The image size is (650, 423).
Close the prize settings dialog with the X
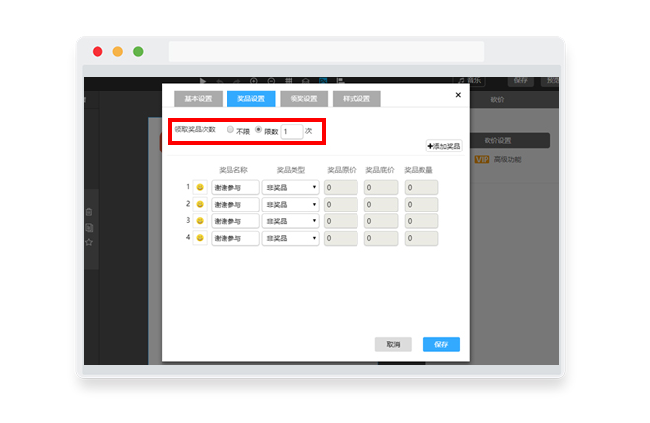458,95
